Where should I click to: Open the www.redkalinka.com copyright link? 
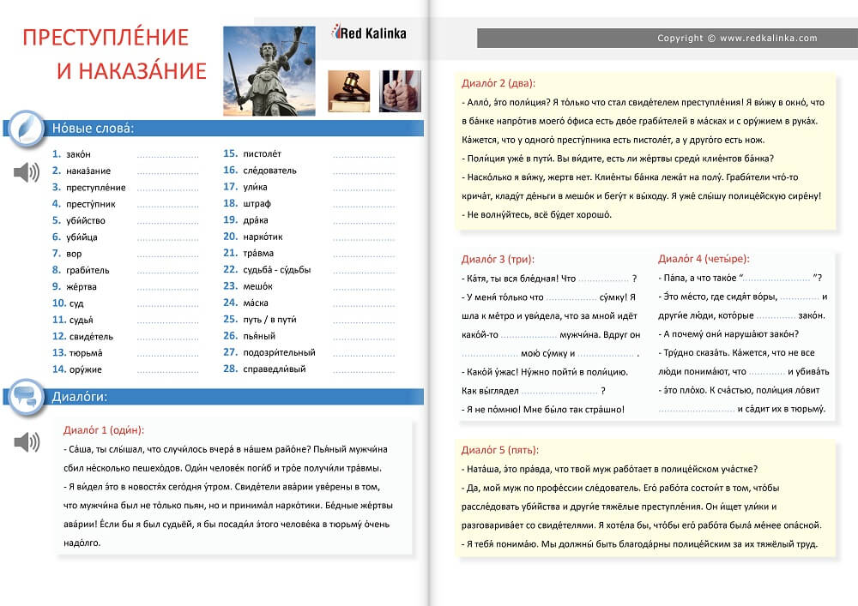click(737, 39)
